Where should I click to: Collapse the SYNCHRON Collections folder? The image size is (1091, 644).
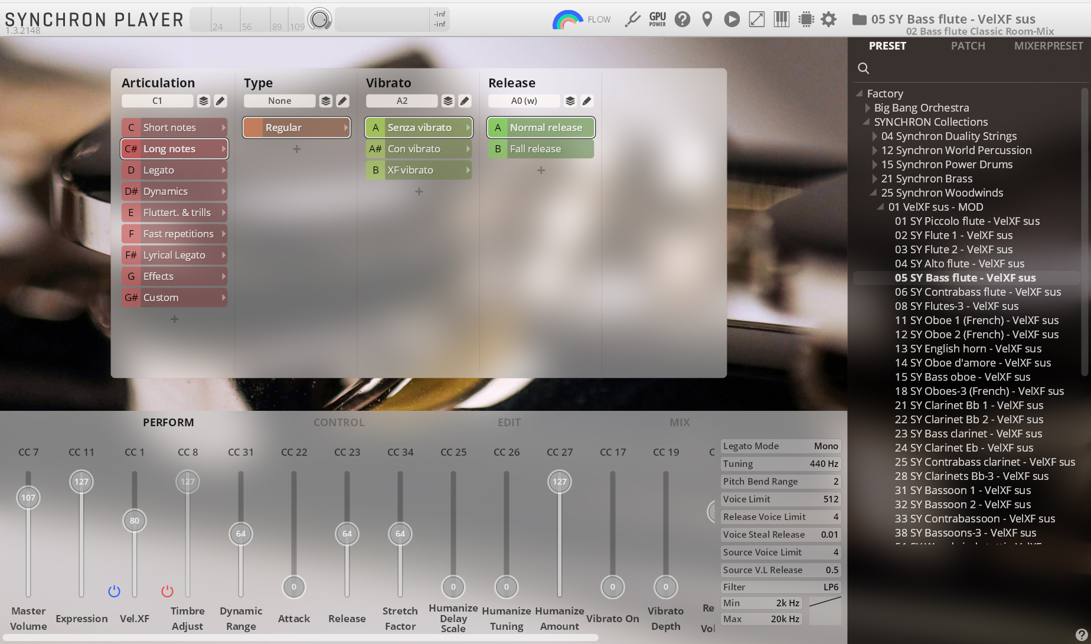pyautogui.click(x=867, y=122)
